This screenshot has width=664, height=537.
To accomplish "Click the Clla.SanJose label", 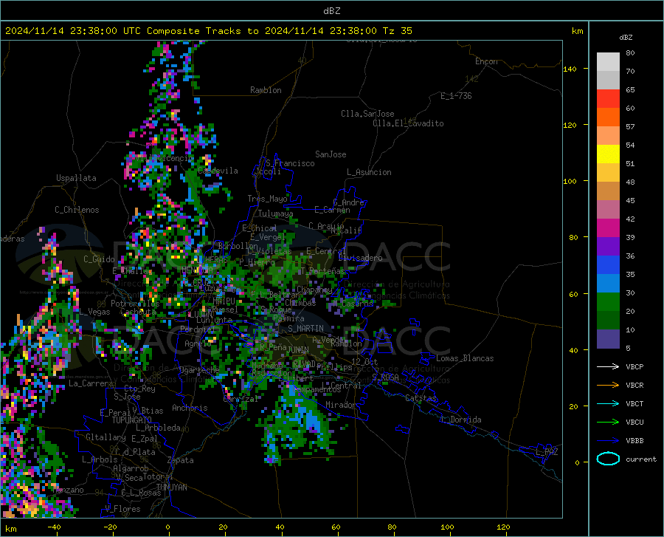I will pos(367,114).
